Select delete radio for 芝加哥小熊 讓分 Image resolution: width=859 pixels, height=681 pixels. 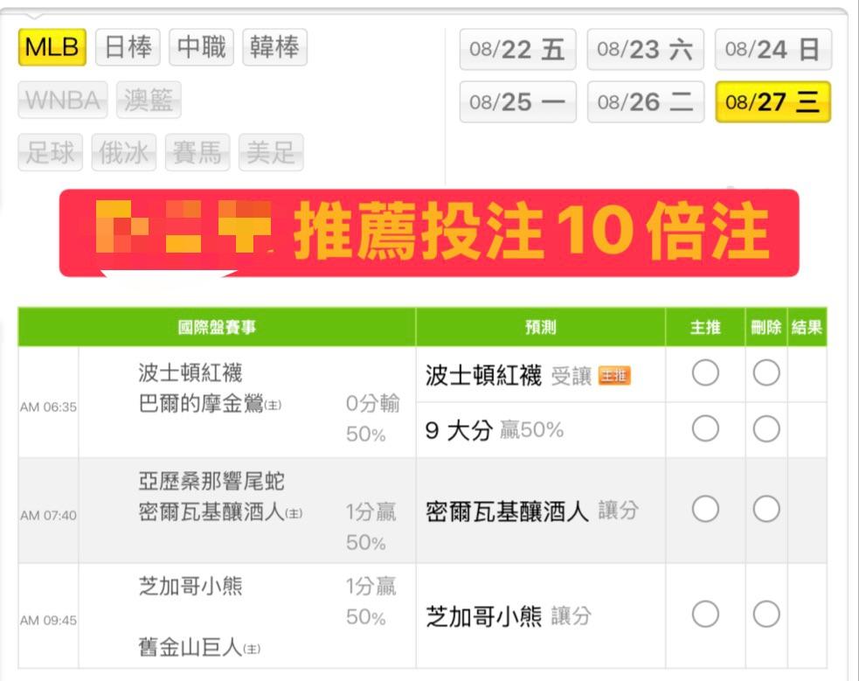(x=765, y=615)
